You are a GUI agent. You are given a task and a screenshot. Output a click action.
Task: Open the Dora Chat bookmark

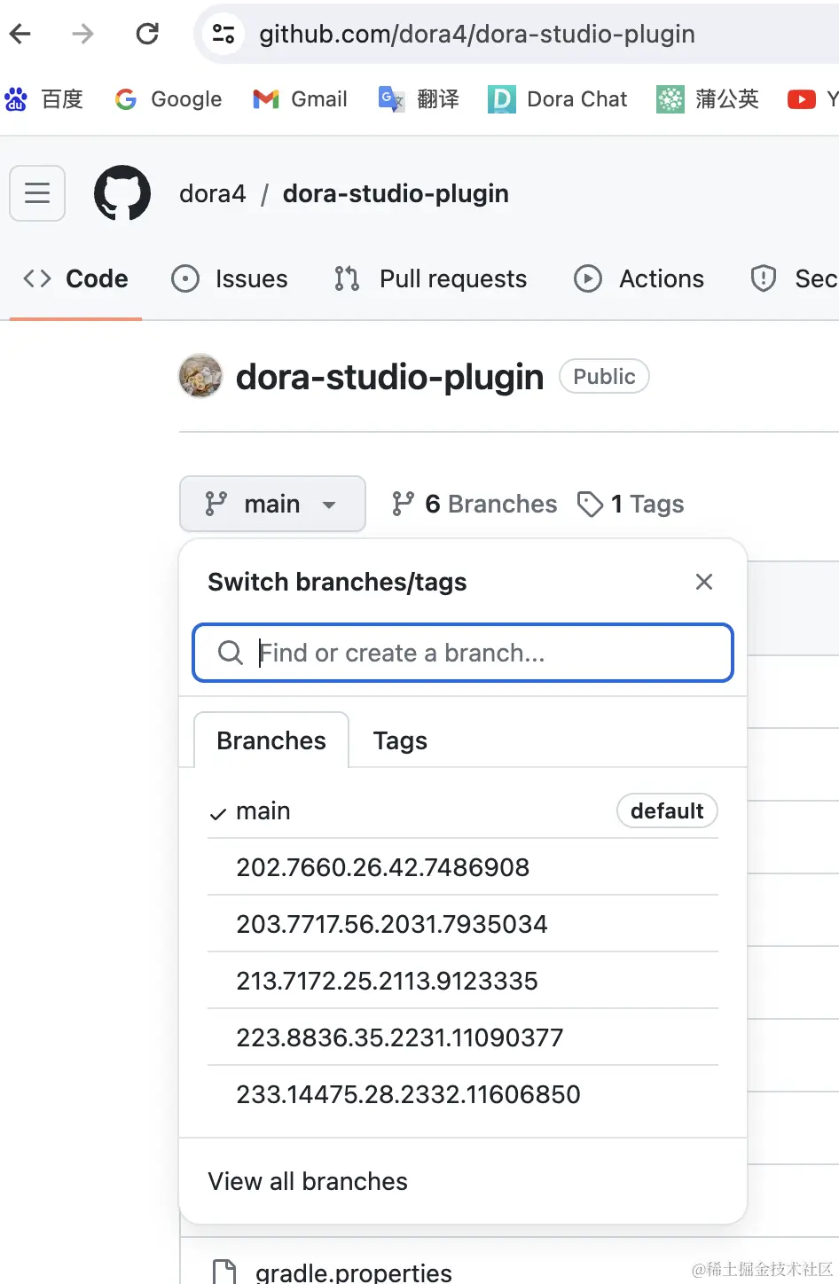click(x=558, y=99)
